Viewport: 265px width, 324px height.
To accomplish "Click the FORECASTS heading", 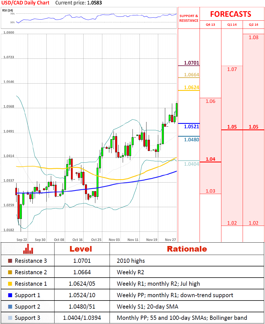I will [231, 14].
